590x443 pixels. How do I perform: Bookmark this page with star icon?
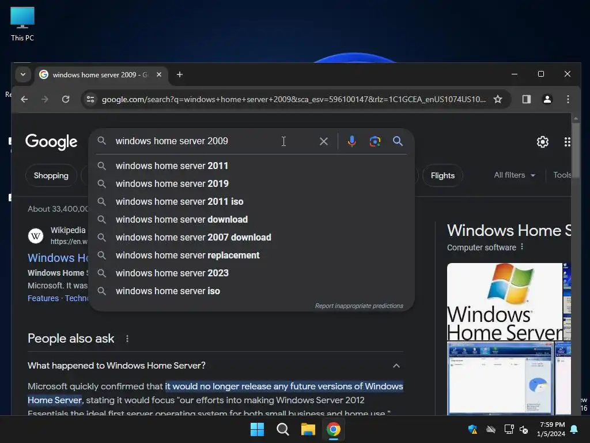click(x=498, y=99)
